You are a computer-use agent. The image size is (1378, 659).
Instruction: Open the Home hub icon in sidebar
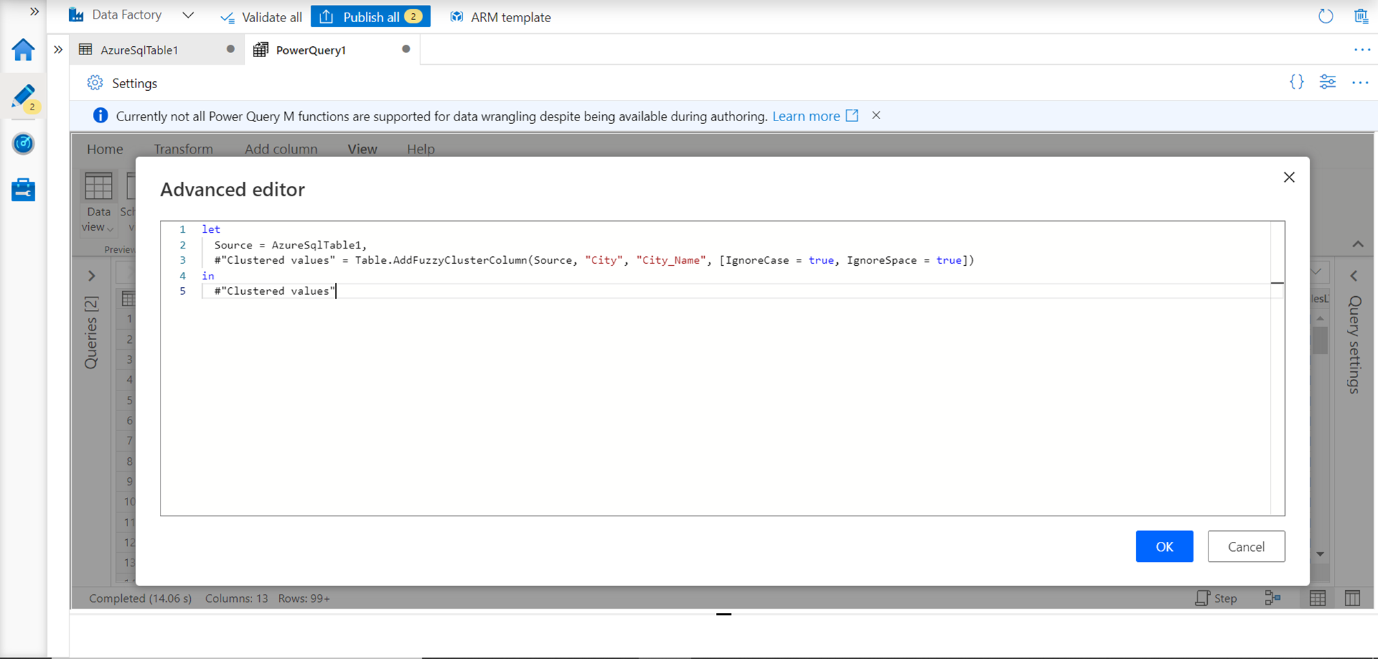click(23, 50)
